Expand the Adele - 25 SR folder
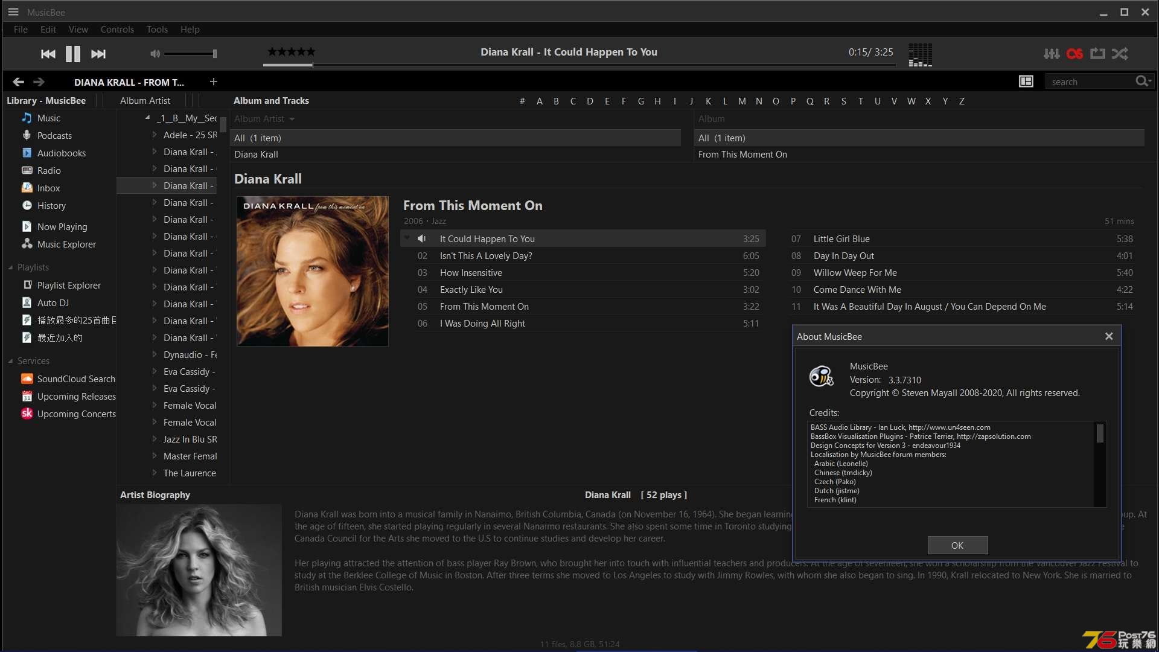Viewport: 1159px width, 652px height. pos(155,135)
